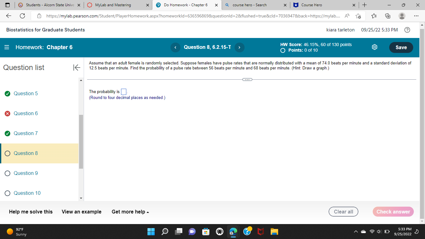The width and height of the screenshot is (425, 239).
Task: Open the Get more help dropdown
Action: [130, 212]
